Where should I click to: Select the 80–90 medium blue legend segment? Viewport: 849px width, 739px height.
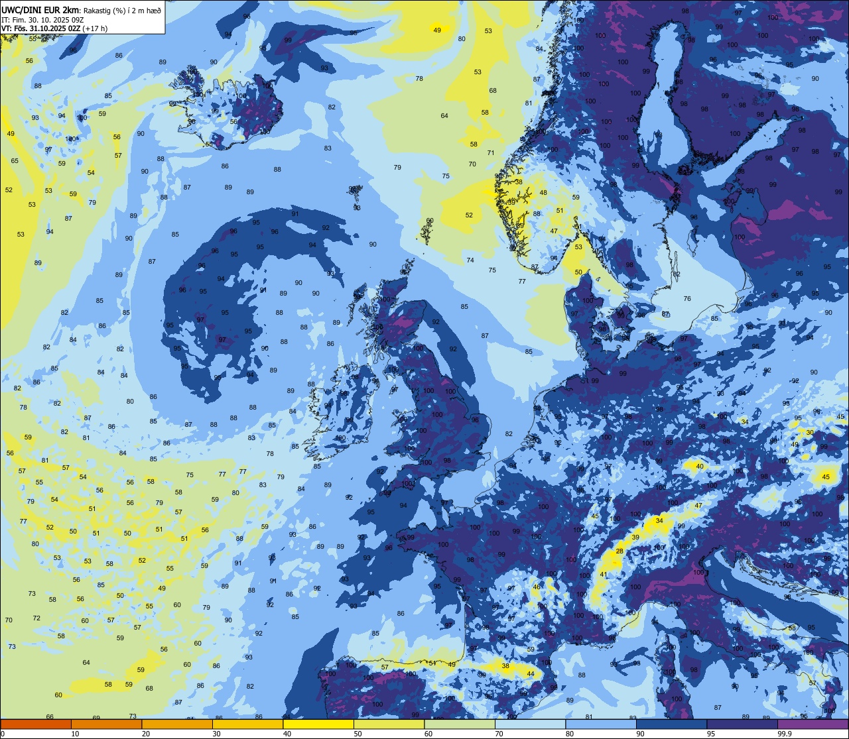coord(601,724)
